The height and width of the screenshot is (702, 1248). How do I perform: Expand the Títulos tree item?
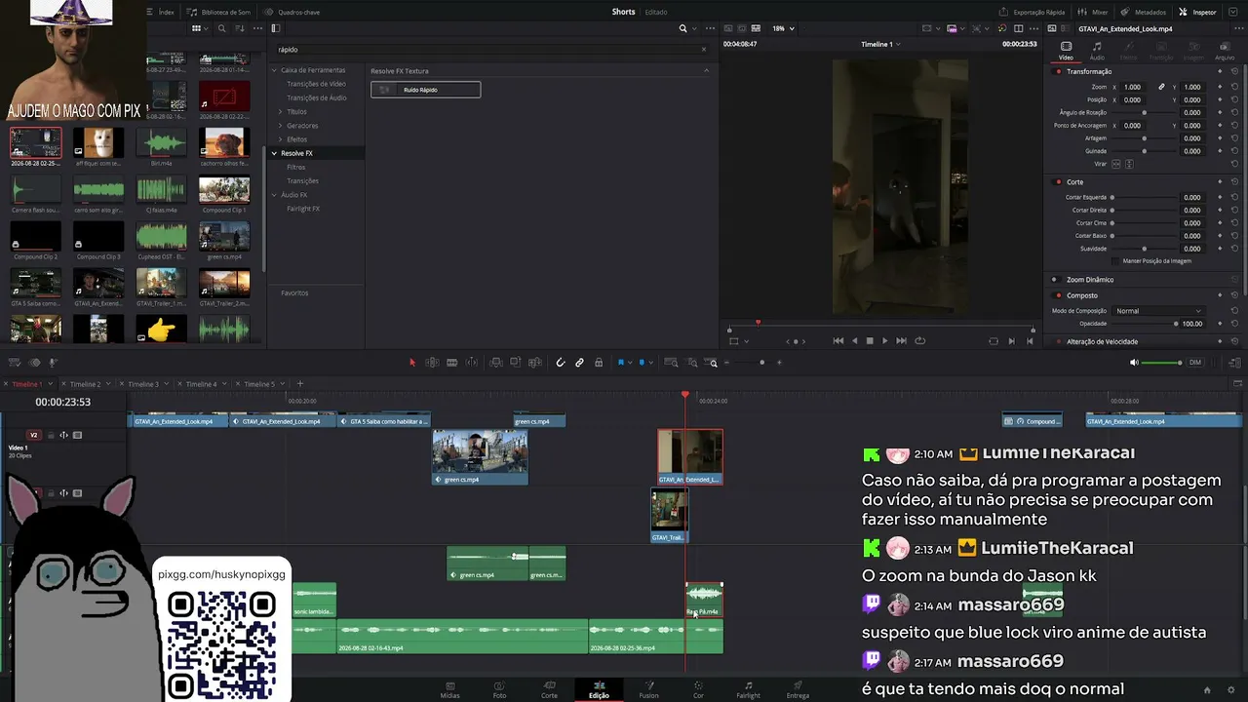click(x=281, y=112)
